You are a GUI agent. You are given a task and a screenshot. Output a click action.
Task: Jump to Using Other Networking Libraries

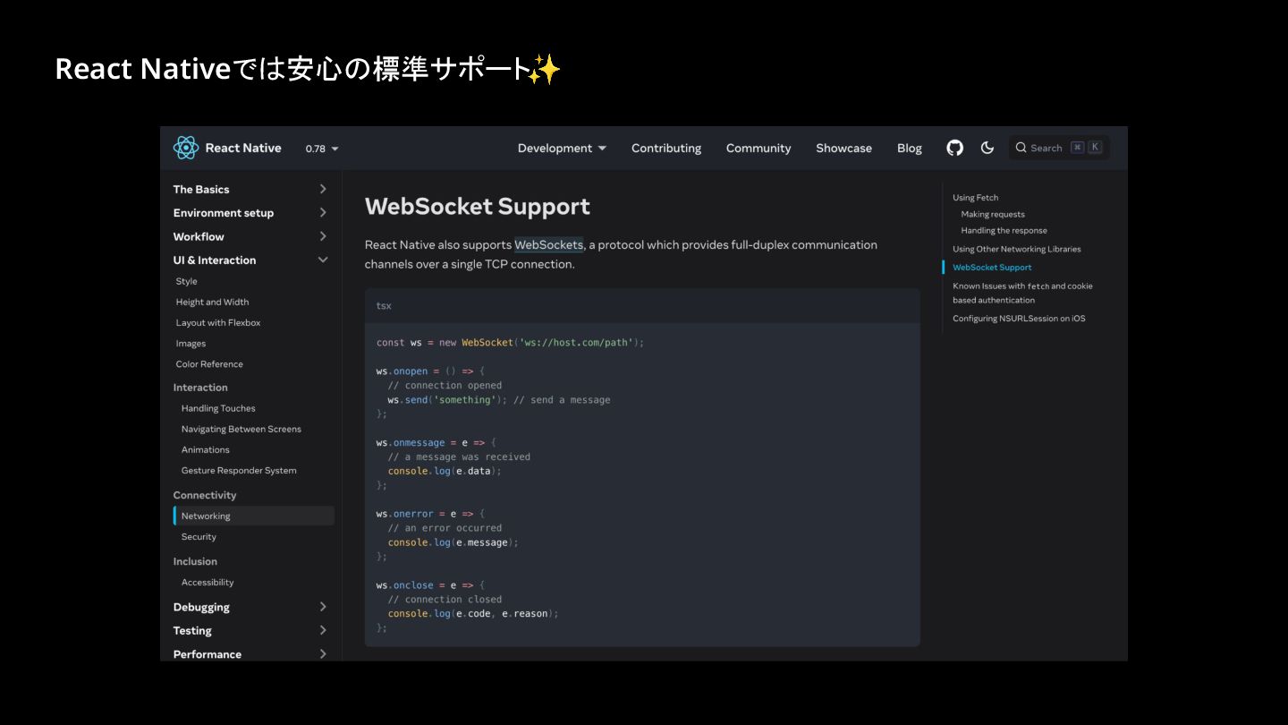coord(1016,249)
